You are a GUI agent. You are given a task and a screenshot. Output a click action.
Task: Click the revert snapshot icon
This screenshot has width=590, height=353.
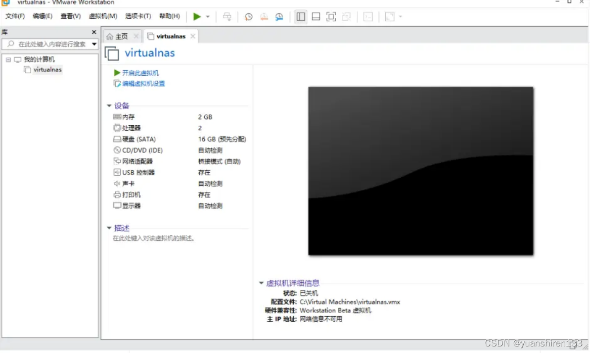(263, 17)
